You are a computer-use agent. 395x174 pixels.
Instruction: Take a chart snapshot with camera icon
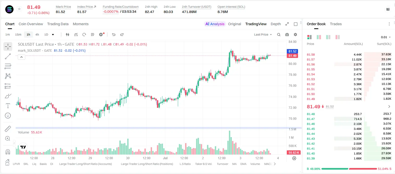coord(287,35)
